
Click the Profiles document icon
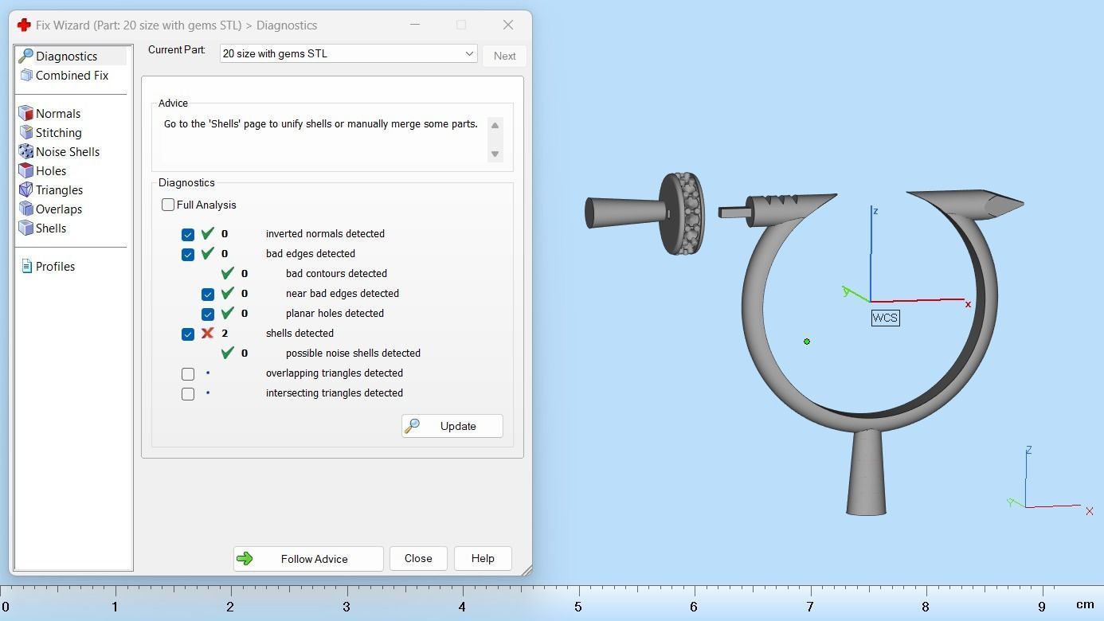point(27,266)
